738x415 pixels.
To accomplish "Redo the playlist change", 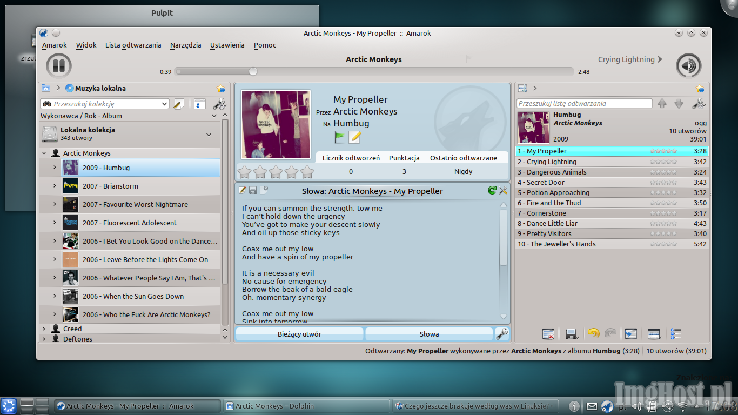I will (x=610, y=333).
